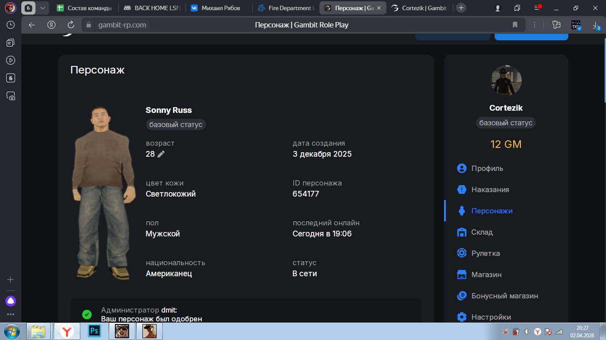
Task: Click the status value 'В сети'
Action: pos(305,274)
